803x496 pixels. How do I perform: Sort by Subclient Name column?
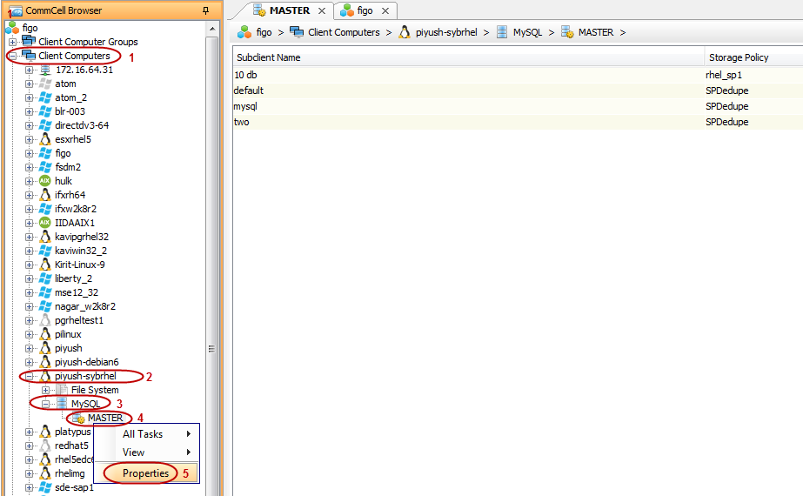(x=469, y=57)
